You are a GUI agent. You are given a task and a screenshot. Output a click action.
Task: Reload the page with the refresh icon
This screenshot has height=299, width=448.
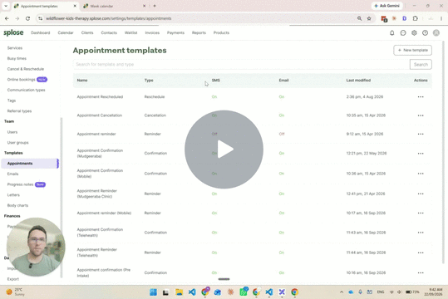[x=27, y=18]
